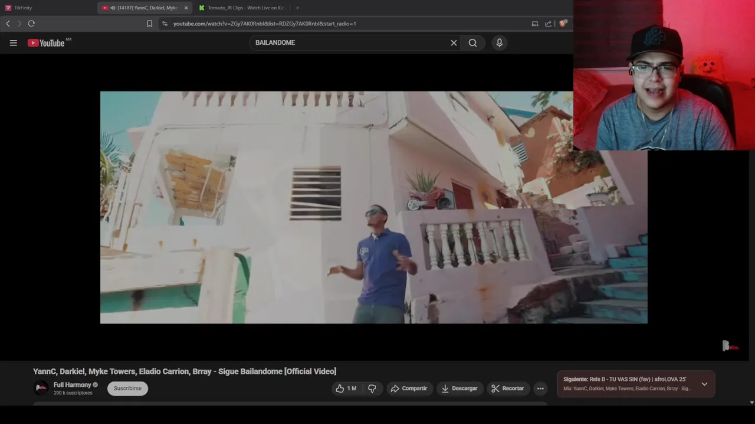This screenshot has height=424, width=755.
Task: Click the share icon in address bar
Action: click(x=548, y=24)
